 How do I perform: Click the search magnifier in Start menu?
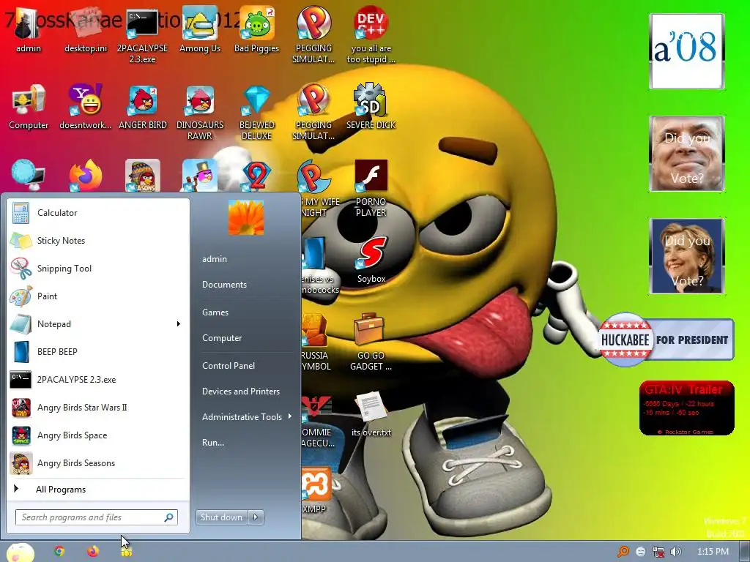coord(169,517)
